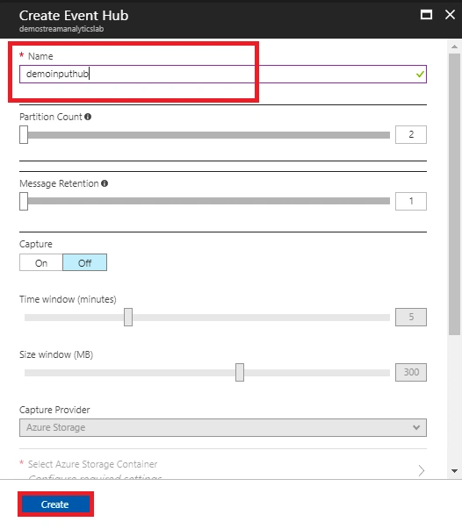Open the Capture Provider dropdown
The image size is (462, 529).
(x=223, y=427)
